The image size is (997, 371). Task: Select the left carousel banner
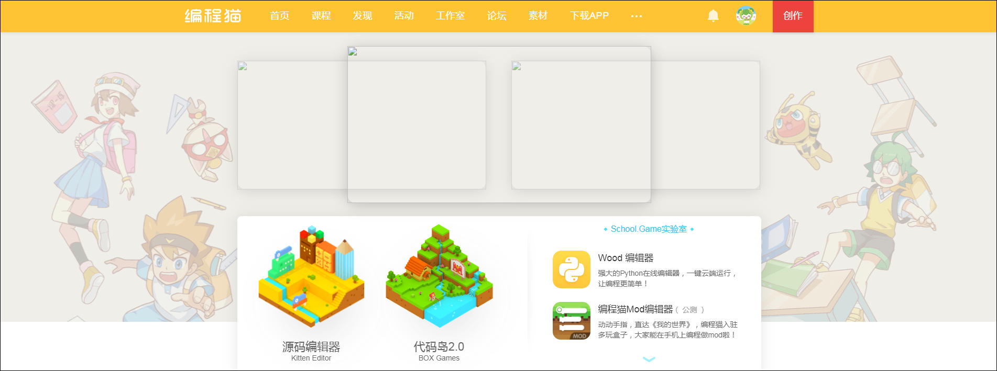[x=292, y=125]
